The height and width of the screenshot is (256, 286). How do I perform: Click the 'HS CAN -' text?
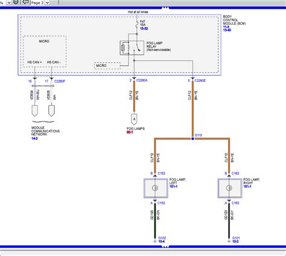(54, 62)
